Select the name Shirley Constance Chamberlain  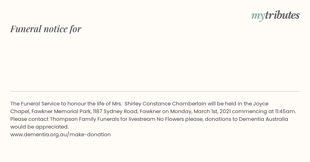pos(165,104)
